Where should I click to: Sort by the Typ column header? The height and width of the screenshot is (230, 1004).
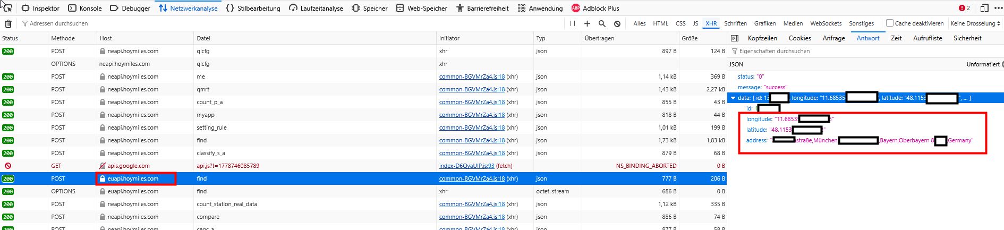click(558, 38)
